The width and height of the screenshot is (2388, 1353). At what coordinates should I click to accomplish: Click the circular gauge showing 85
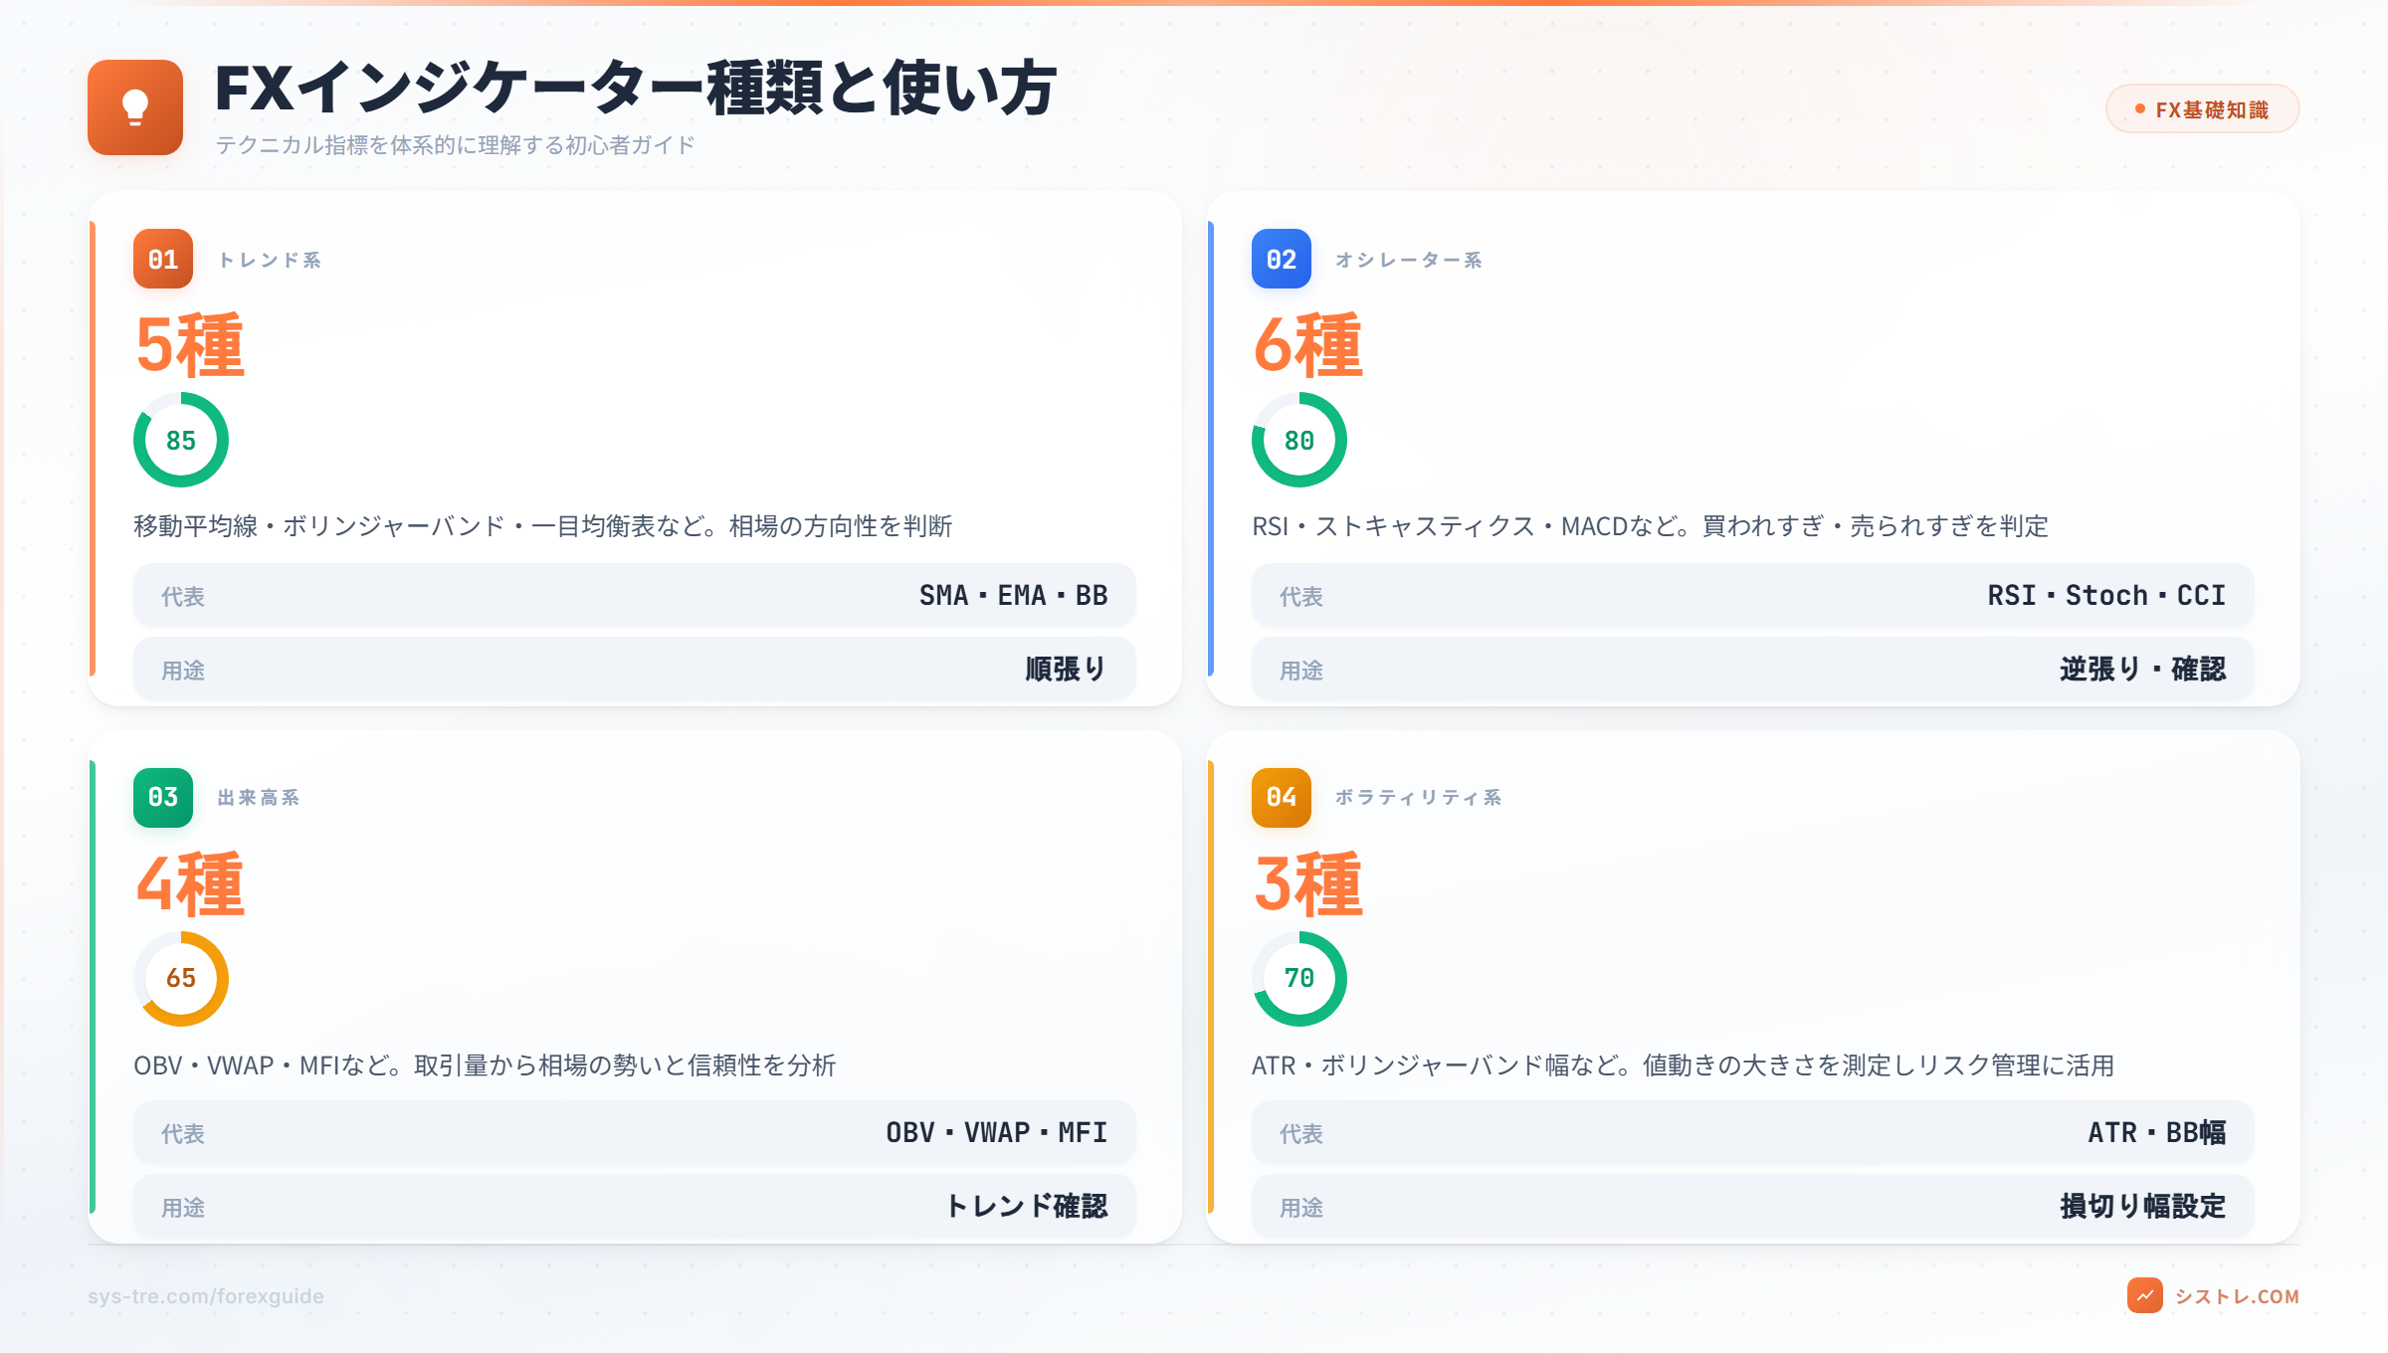(181, 440)
